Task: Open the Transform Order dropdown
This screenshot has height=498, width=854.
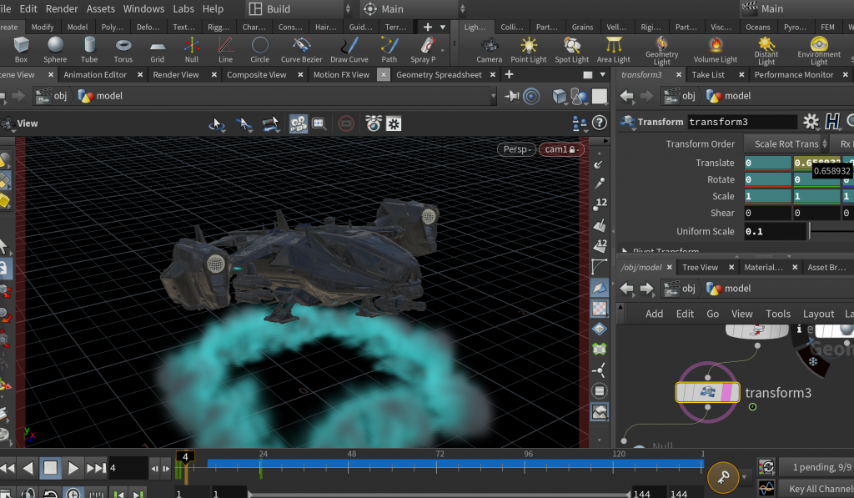Action: [786, 143]
